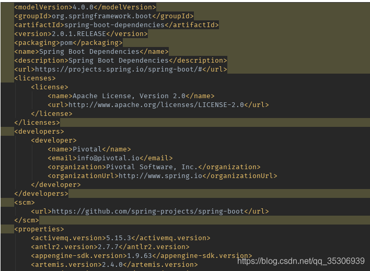Viewport: 370px width, 271px height.
Task: Select the appengine-sdk.version 1.9.63 line
Action: (142, 256)
